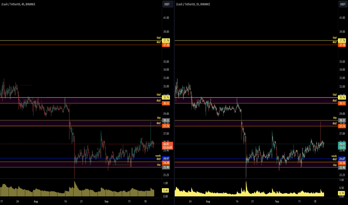
Task: Click the 0.19 volume value on 1h chart
Action: coord(342,193)
